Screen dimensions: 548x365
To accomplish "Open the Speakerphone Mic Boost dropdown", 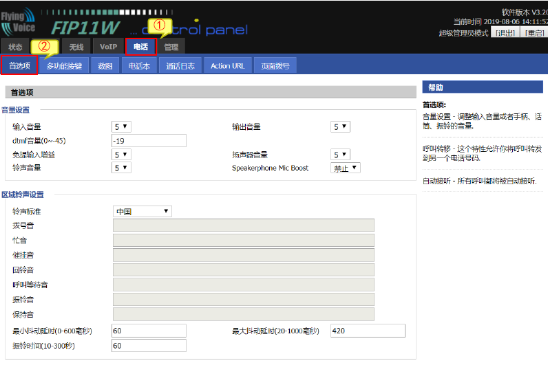I will pos(346,168).
